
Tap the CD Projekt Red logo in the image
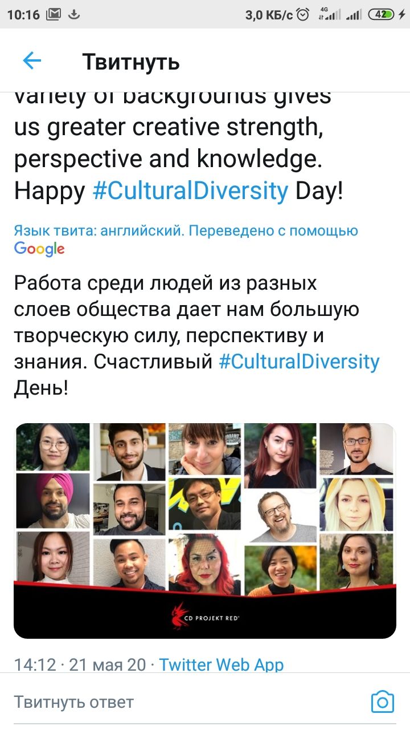point(205,615)
